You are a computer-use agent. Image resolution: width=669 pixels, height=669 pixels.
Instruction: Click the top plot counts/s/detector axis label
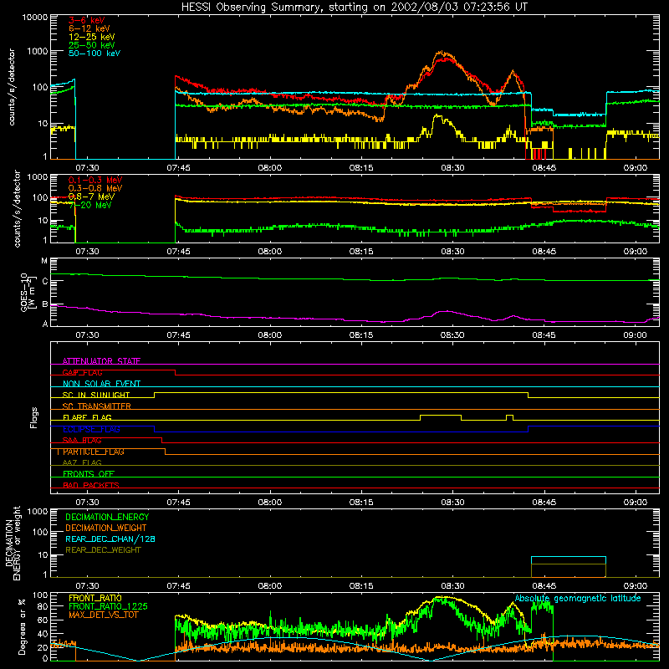[x=12, y=87]
